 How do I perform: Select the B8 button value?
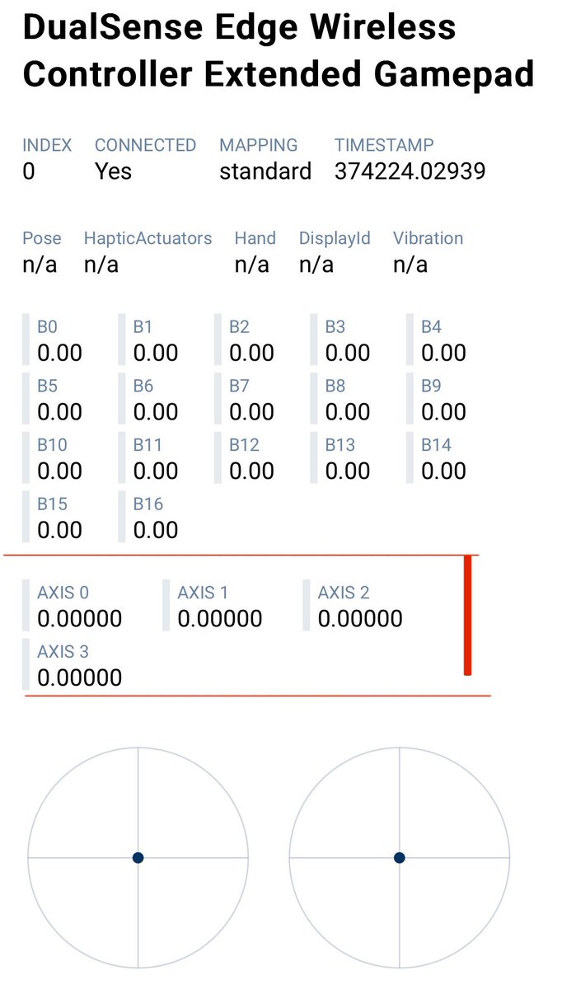point(348,412)
